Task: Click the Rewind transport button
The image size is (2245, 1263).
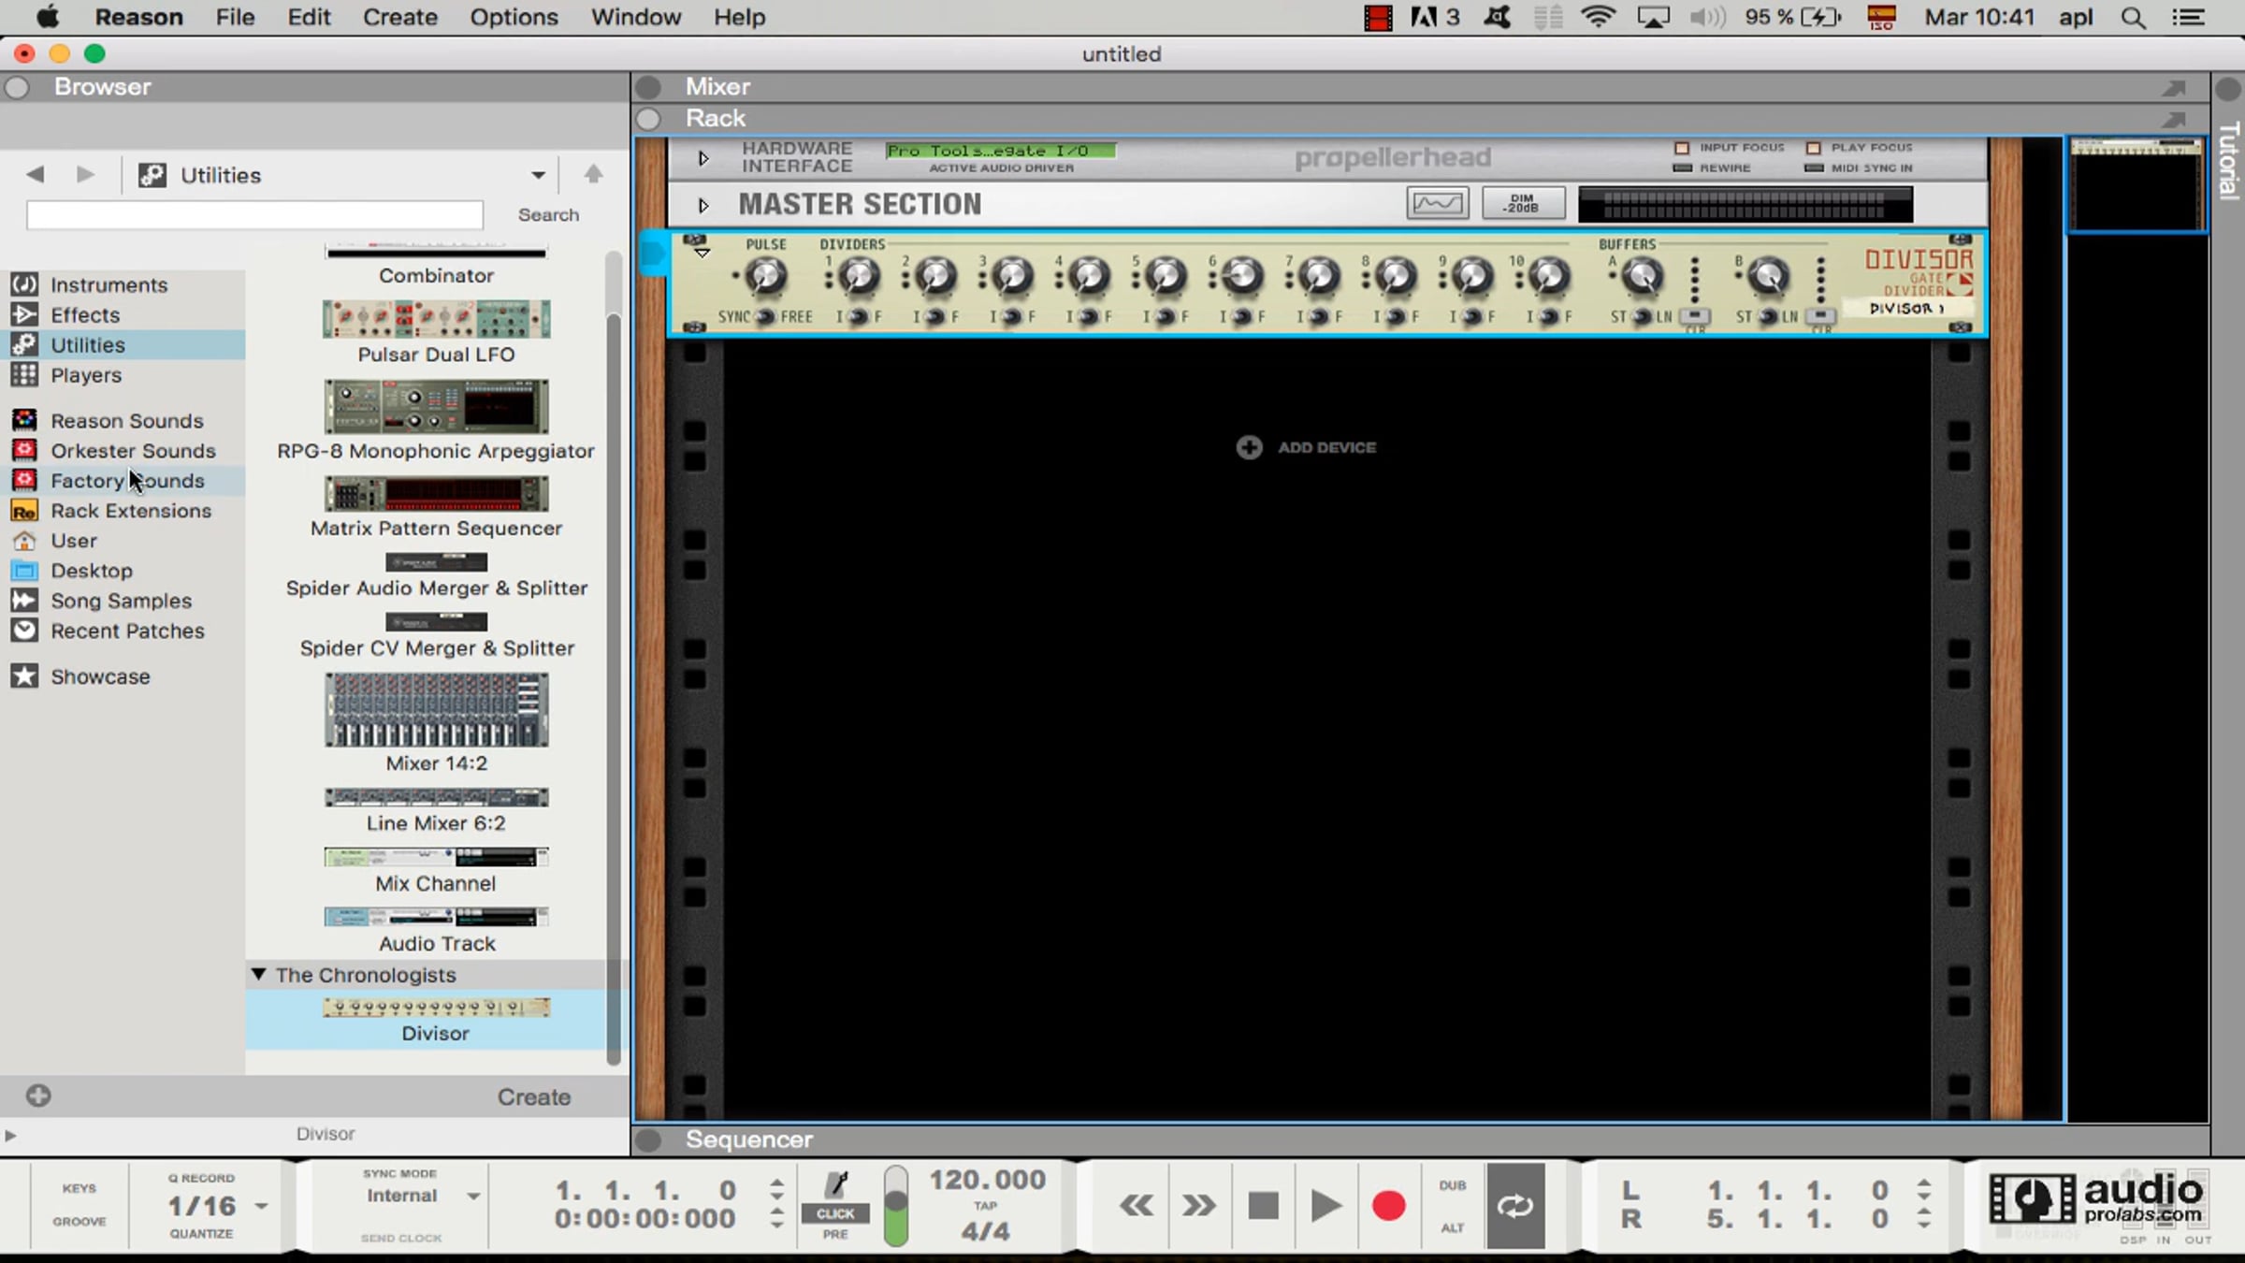Action: pyautogui.click(x=1137, y=1206)
